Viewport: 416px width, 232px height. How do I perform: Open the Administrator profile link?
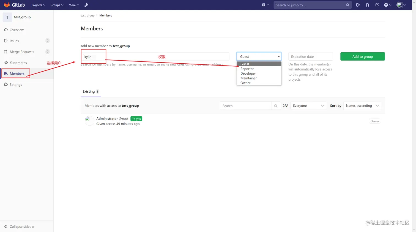[x=107, y=118]
